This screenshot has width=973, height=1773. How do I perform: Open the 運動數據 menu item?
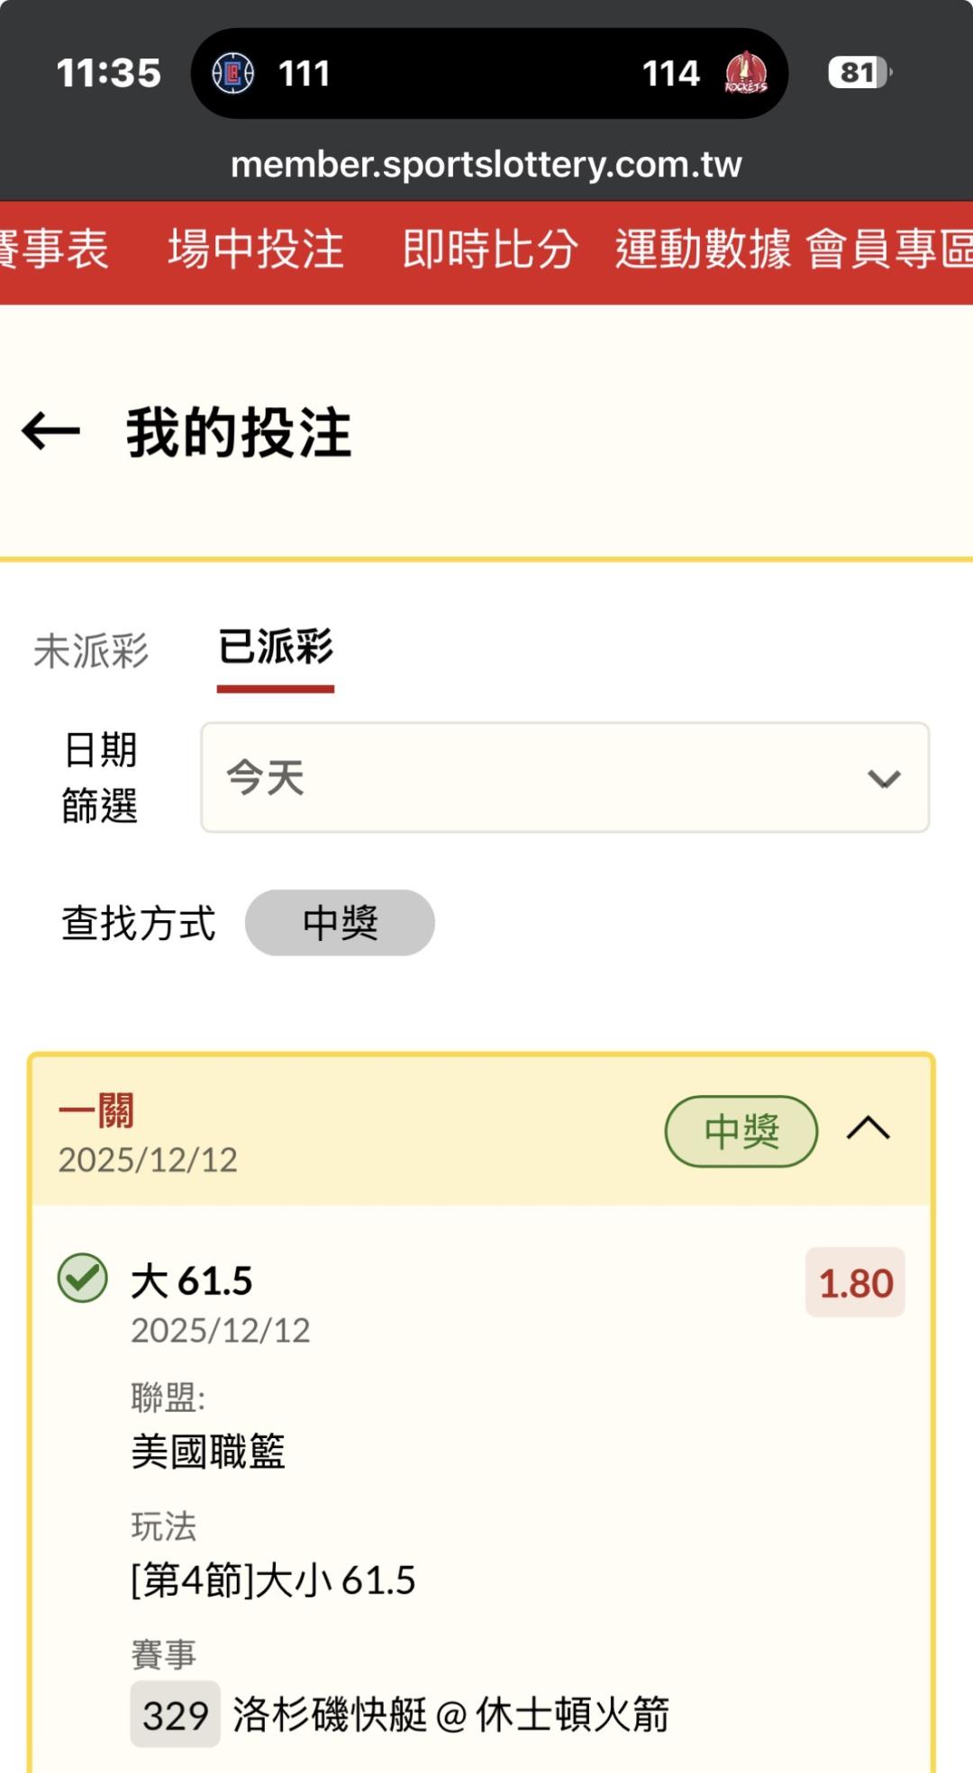click(x=703, y=249)
